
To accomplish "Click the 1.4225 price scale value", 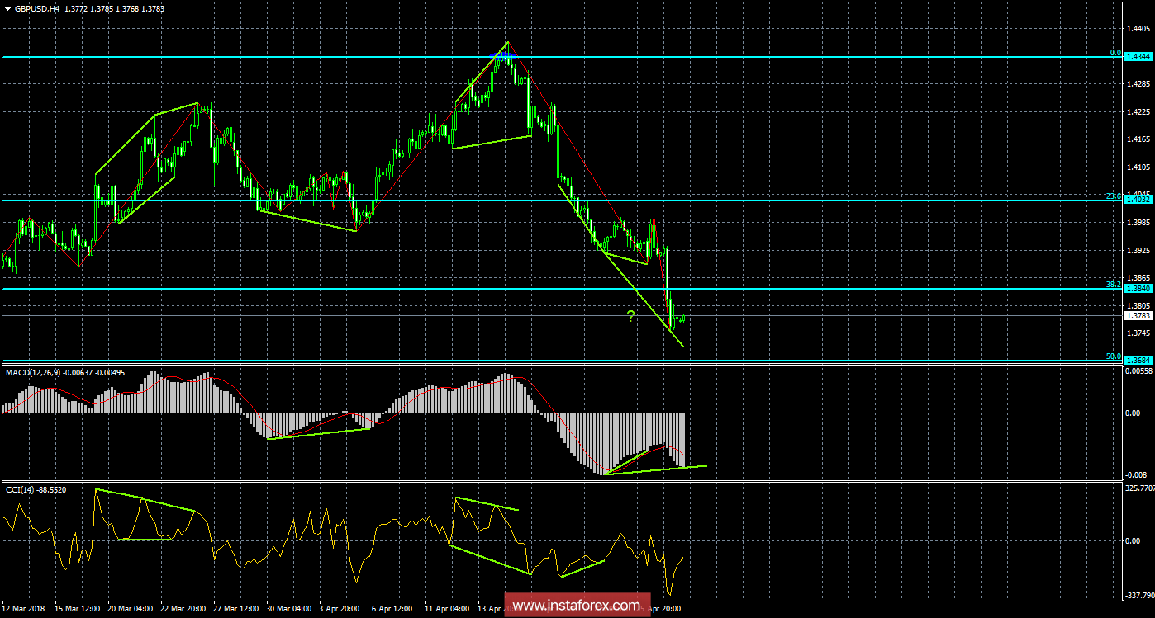I will pyautogui.click(x=1138, y=112).
